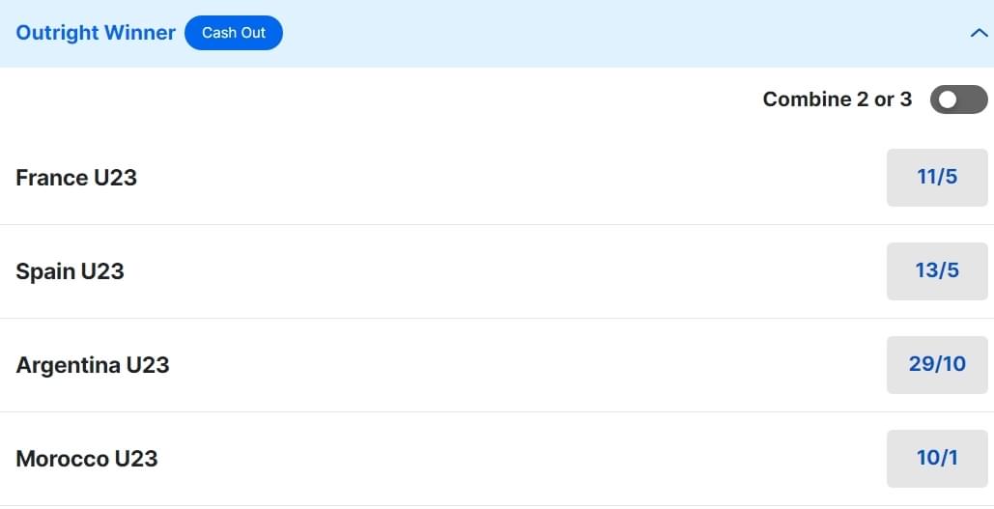Screen dimensions: 994x509
Task: Click the Combine 2 or 3 label
Action: [837, 99]
